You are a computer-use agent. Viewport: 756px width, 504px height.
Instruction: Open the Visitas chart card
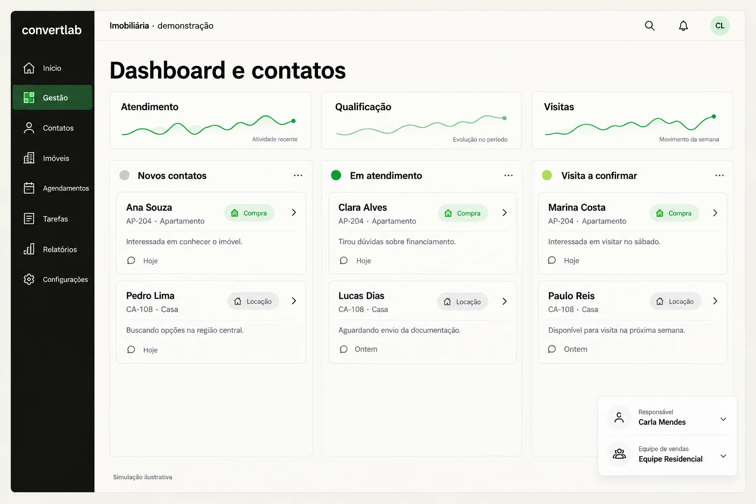coord(632,121)
